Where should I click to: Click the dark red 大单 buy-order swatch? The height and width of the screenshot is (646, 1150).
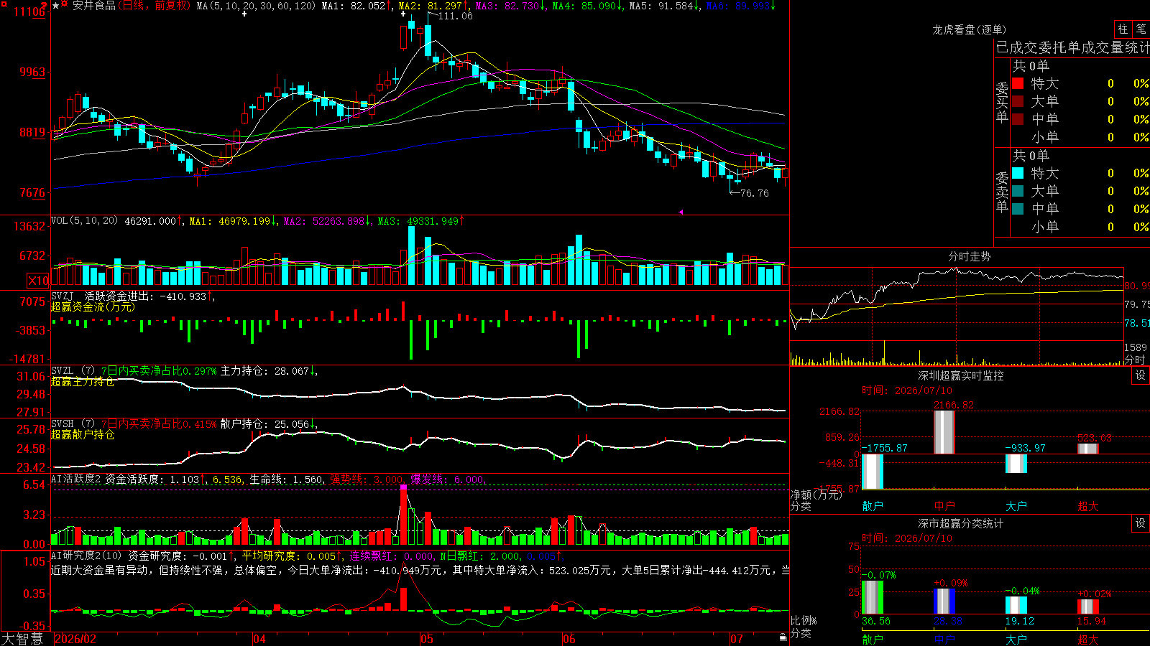[1018, 101]
